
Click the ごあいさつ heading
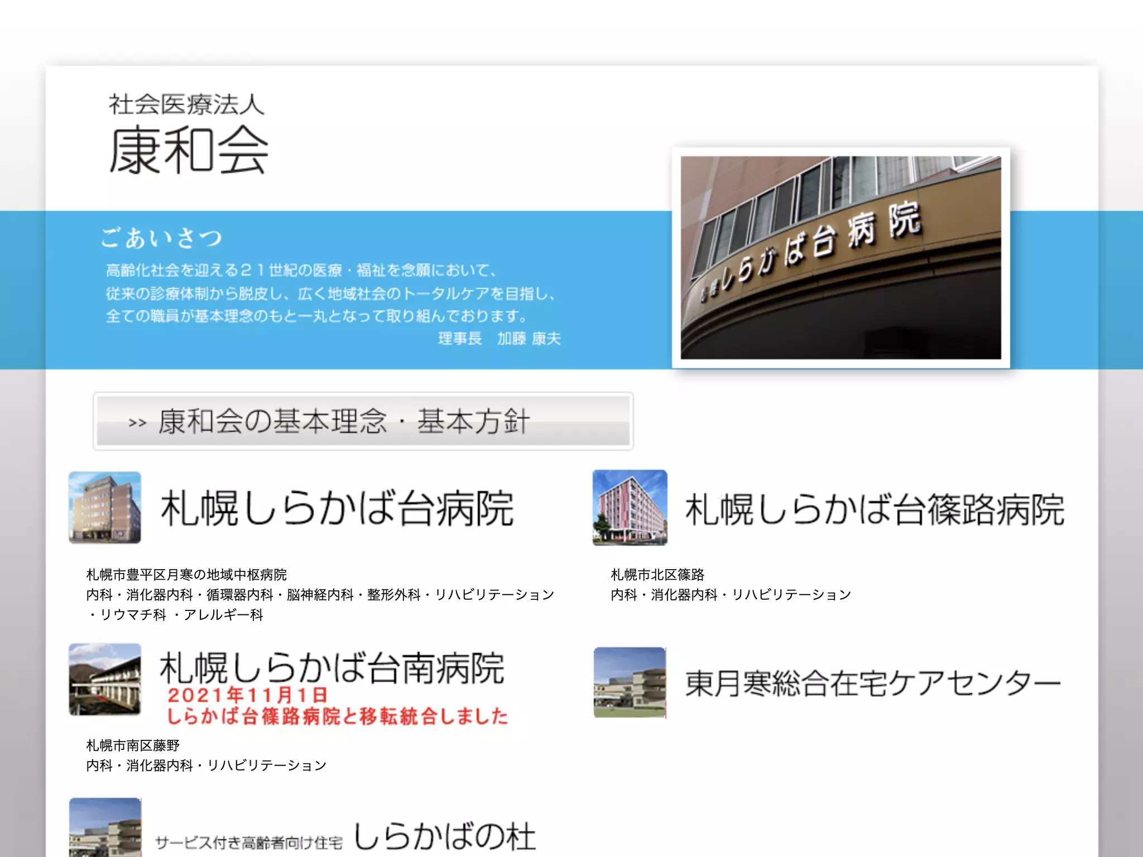click(x=162, y=238)
